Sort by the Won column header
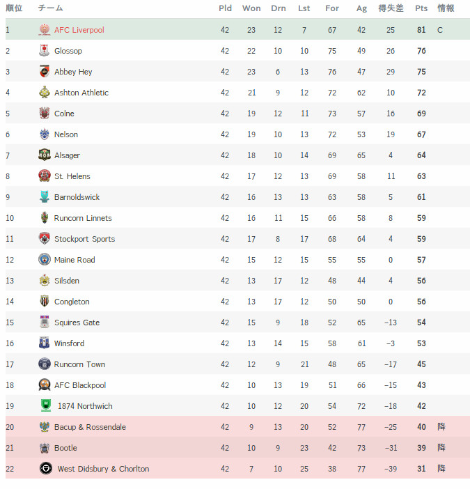The image size is (470, 489). (251, 8)
